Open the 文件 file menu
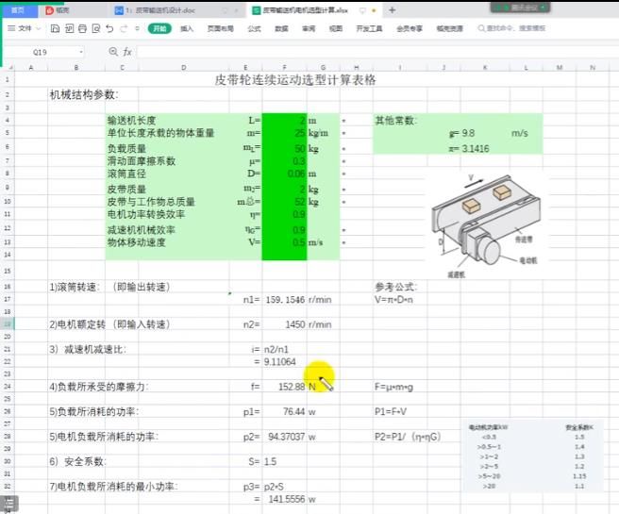Viewport: 619px width, 514px height. pos(20,28)
